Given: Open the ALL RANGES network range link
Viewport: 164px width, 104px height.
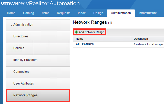Looking at the screenshot, I should pyautogui.click(x=85, y=44).
